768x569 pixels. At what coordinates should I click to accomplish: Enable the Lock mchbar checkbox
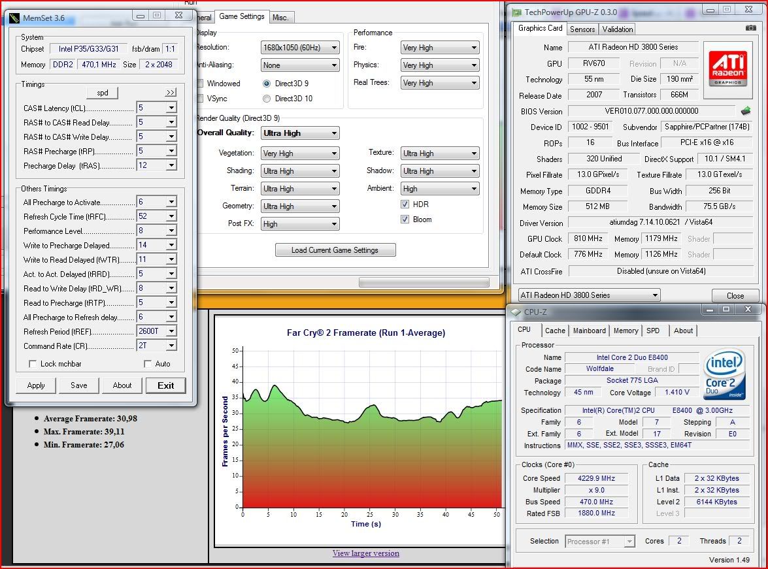click(33, 364)
